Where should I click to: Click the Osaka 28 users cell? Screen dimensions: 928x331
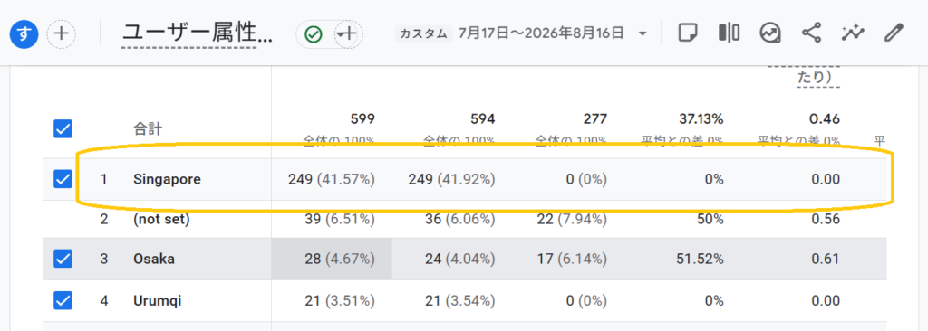[332, 259]
